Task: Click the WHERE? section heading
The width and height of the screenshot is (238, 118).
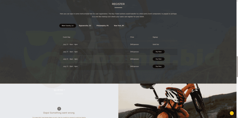Action: [x=59, y=90]
